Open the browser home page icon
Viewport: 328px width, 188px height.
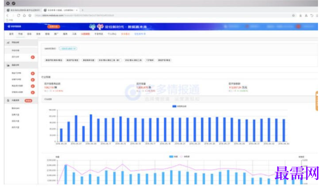point(24,16)
